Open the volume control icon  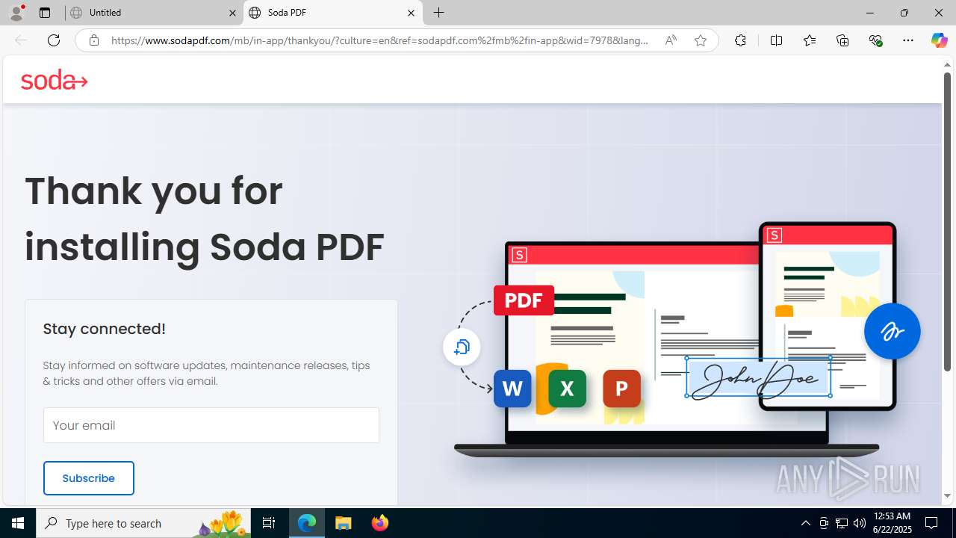[860, 523]
